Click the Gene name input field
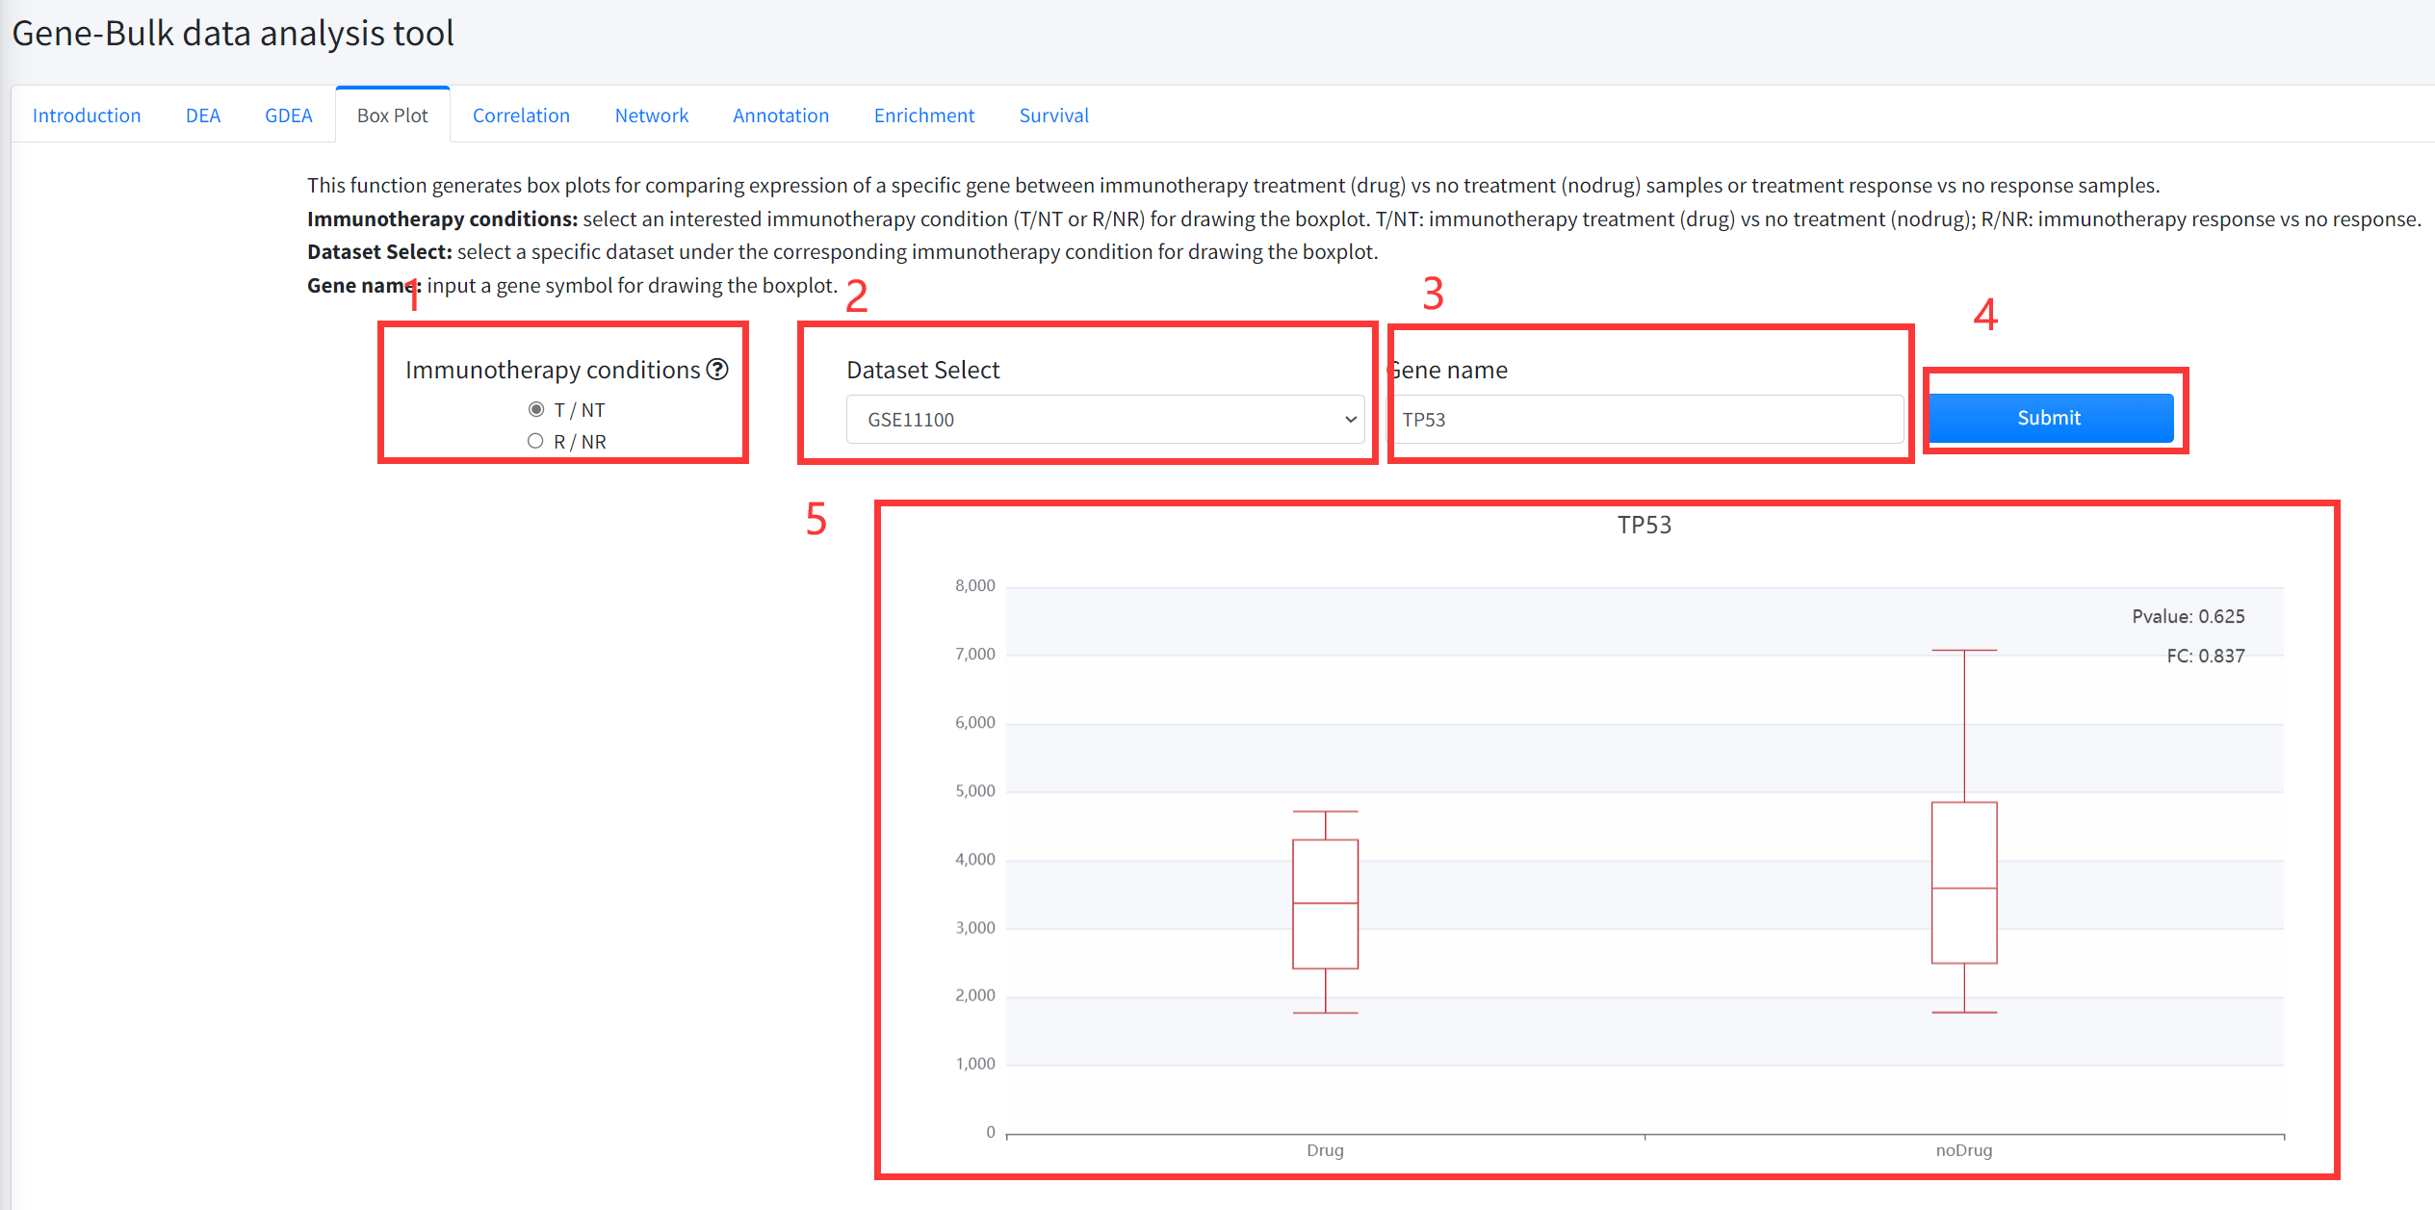Viewport: 2435px width, 1210px height. click(1645, 420)
